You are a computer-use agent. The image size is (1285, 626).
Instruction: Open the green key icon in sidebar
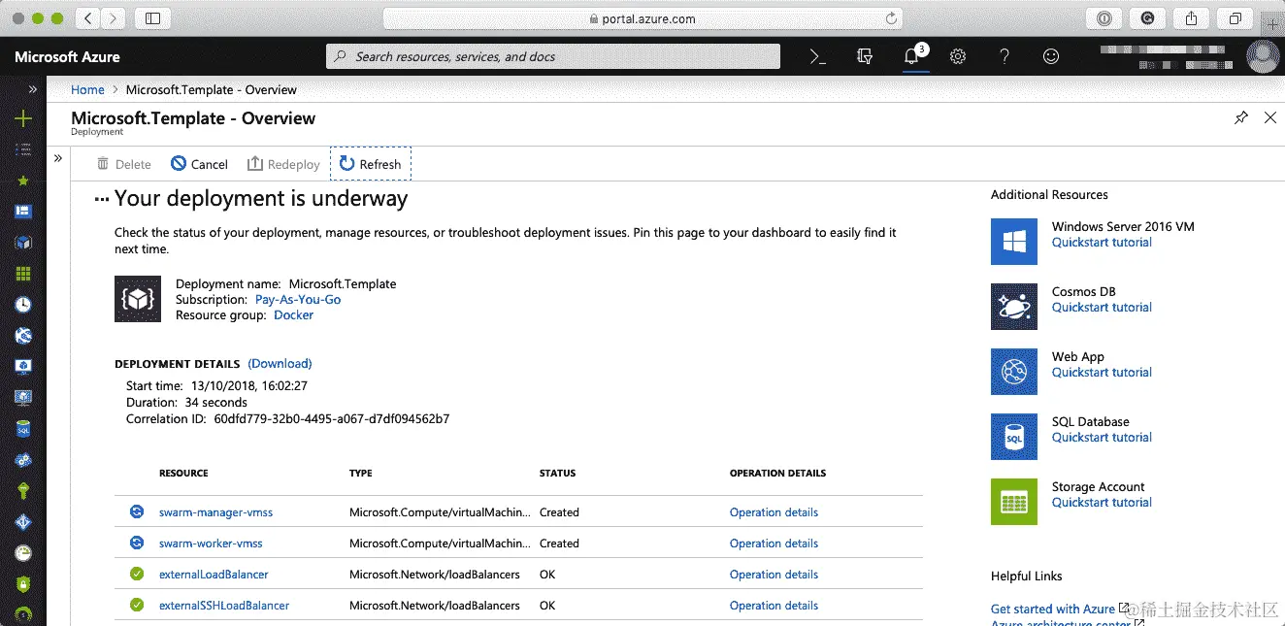(x=23, y=490)
